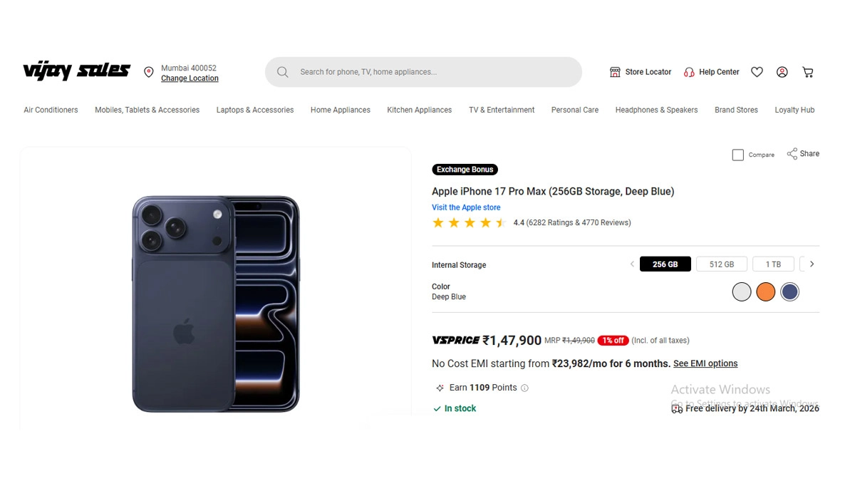Open Mobiles, Tablets & Accessories menu
The height and width of the screenshot is (481, 855).
147,110
